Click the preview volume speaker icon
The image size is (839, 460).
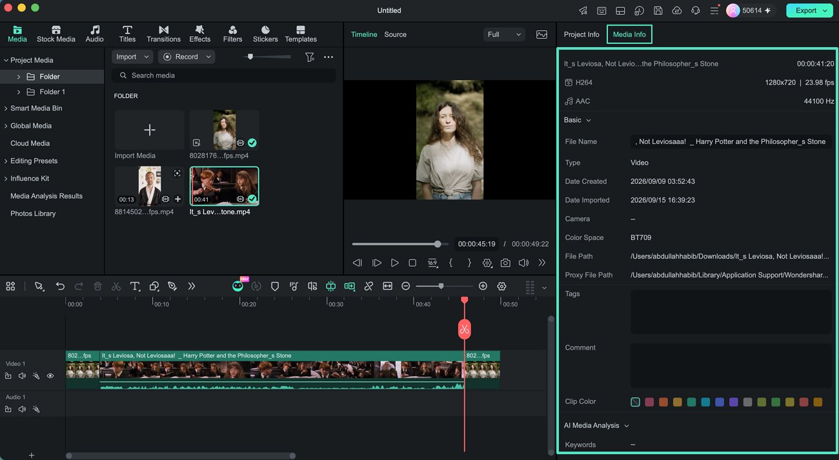pyautogui.click(x=523, y=263)
